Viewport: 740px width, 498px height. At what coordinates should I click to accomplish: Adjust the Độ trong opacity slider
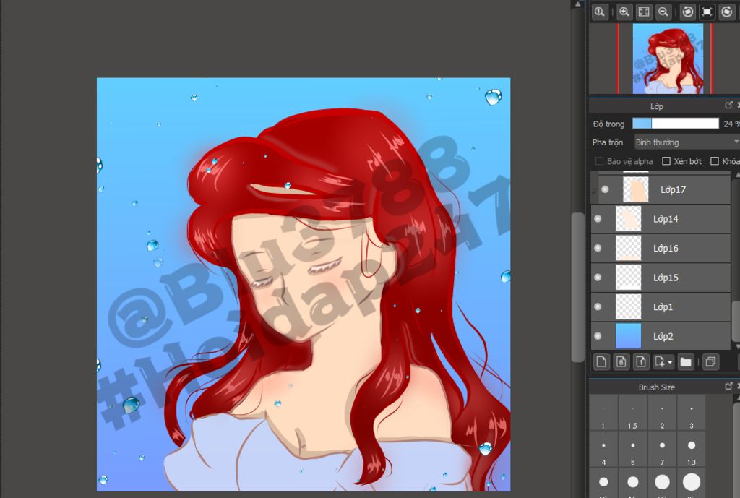coord(676,124)
